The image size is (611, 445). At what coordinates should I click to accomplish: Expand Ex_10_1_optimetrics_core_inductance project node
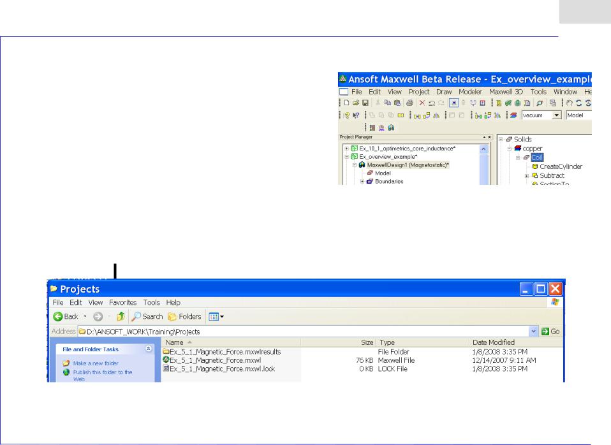(346, 149)
